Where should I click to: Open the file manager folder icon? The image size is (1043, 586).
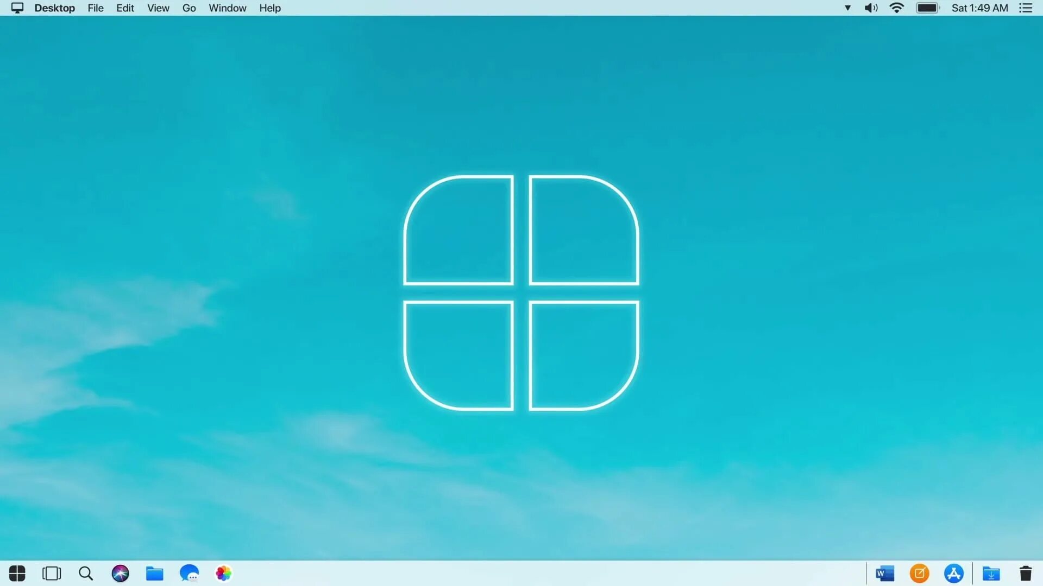[x=155, y=574]
